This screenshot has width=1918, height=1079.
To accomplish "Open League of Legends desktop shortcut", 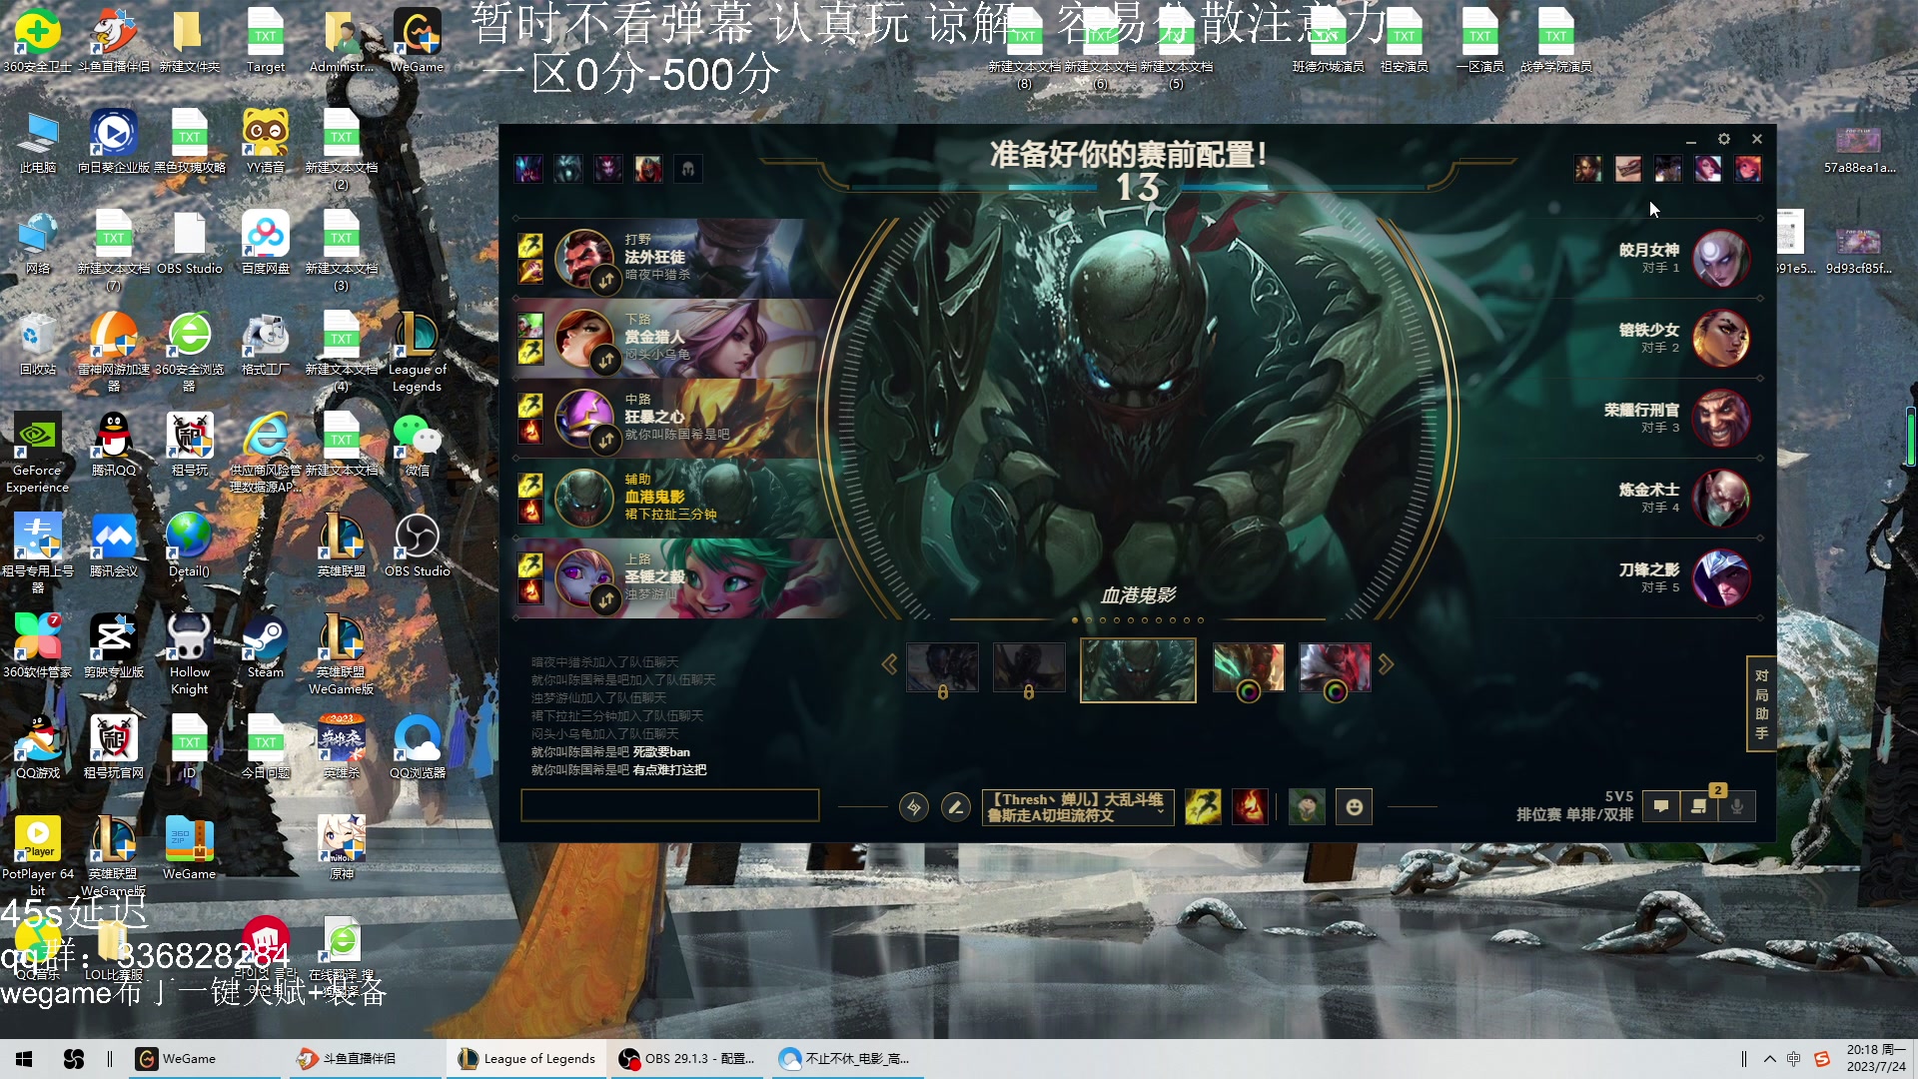I will (x=417, y=352).
